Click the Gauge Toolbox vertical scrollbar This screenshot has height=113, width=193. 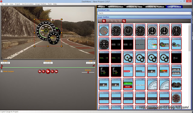tap(190, 66)
